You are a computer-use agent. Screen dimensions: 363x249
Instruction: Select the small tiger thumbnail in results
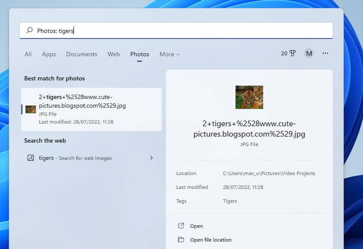30,109
